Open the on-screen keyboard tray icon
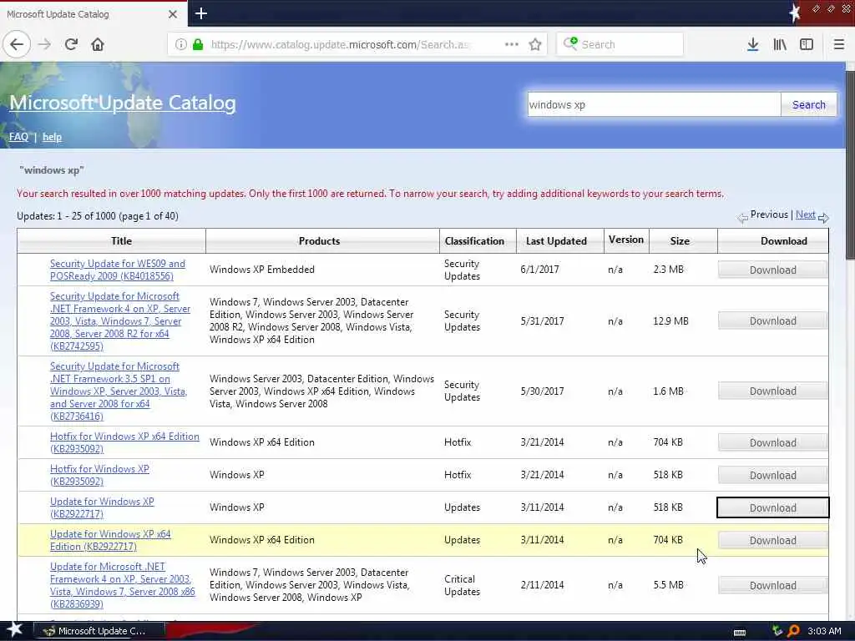 pyautogui.click(x=740, y=633)
